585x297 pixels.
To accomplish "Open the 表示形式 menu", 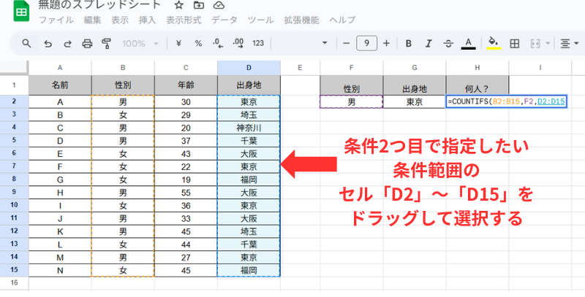I will pos(184,20).
